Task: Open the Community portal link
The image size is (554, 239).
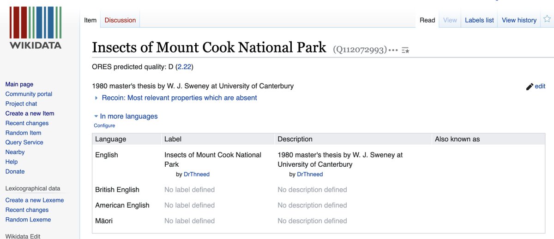Action: pyautogui.click(x=29, y=94)
